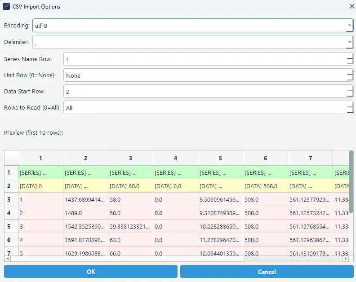Image resolution: width=356 pixels, height=282 pixels.
Task: Click the preview table vertical scrollbar
Action: tap(351, 180)
